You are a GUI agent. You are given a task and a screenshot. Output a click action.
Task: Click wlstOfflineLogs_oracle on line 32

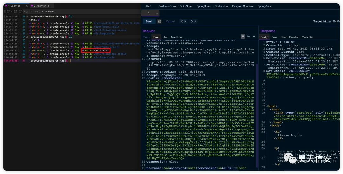pos(110,30)
